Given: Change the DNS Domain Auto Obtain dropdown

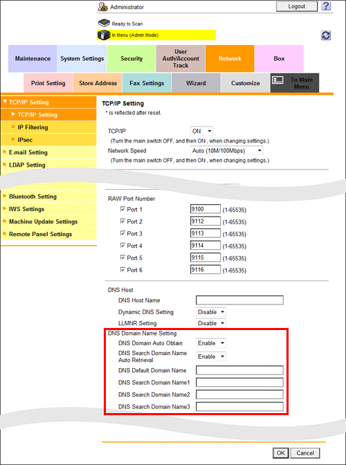Looking at the screenshot, I should tap(211, 343).
